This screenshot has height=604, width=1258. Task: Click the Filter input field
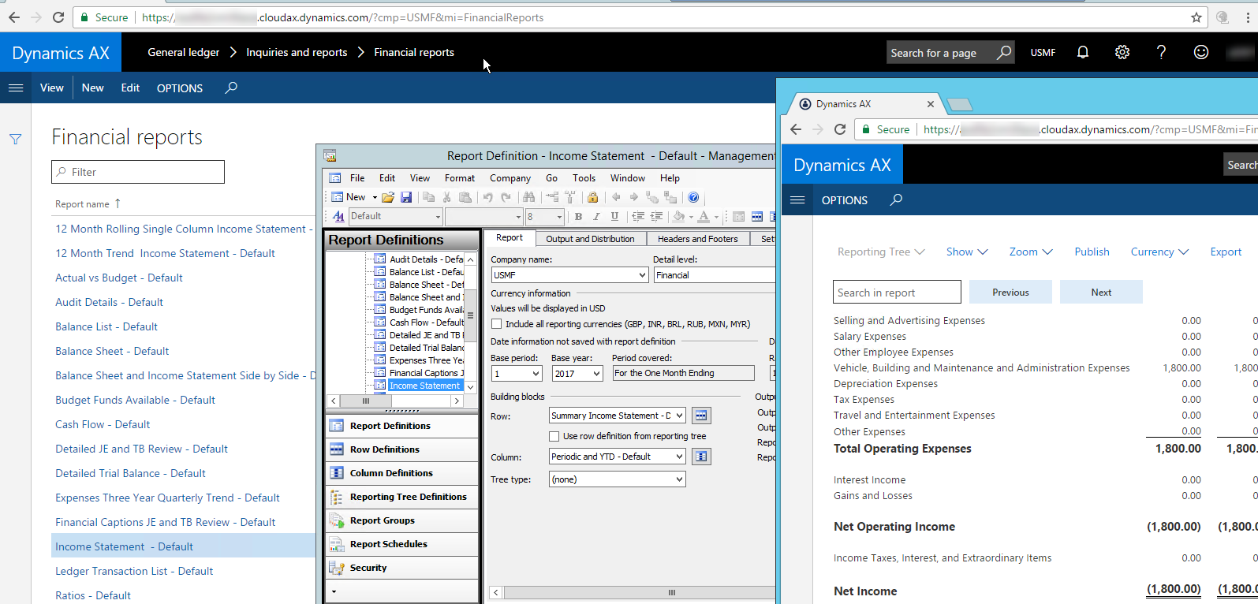(138, 172)
